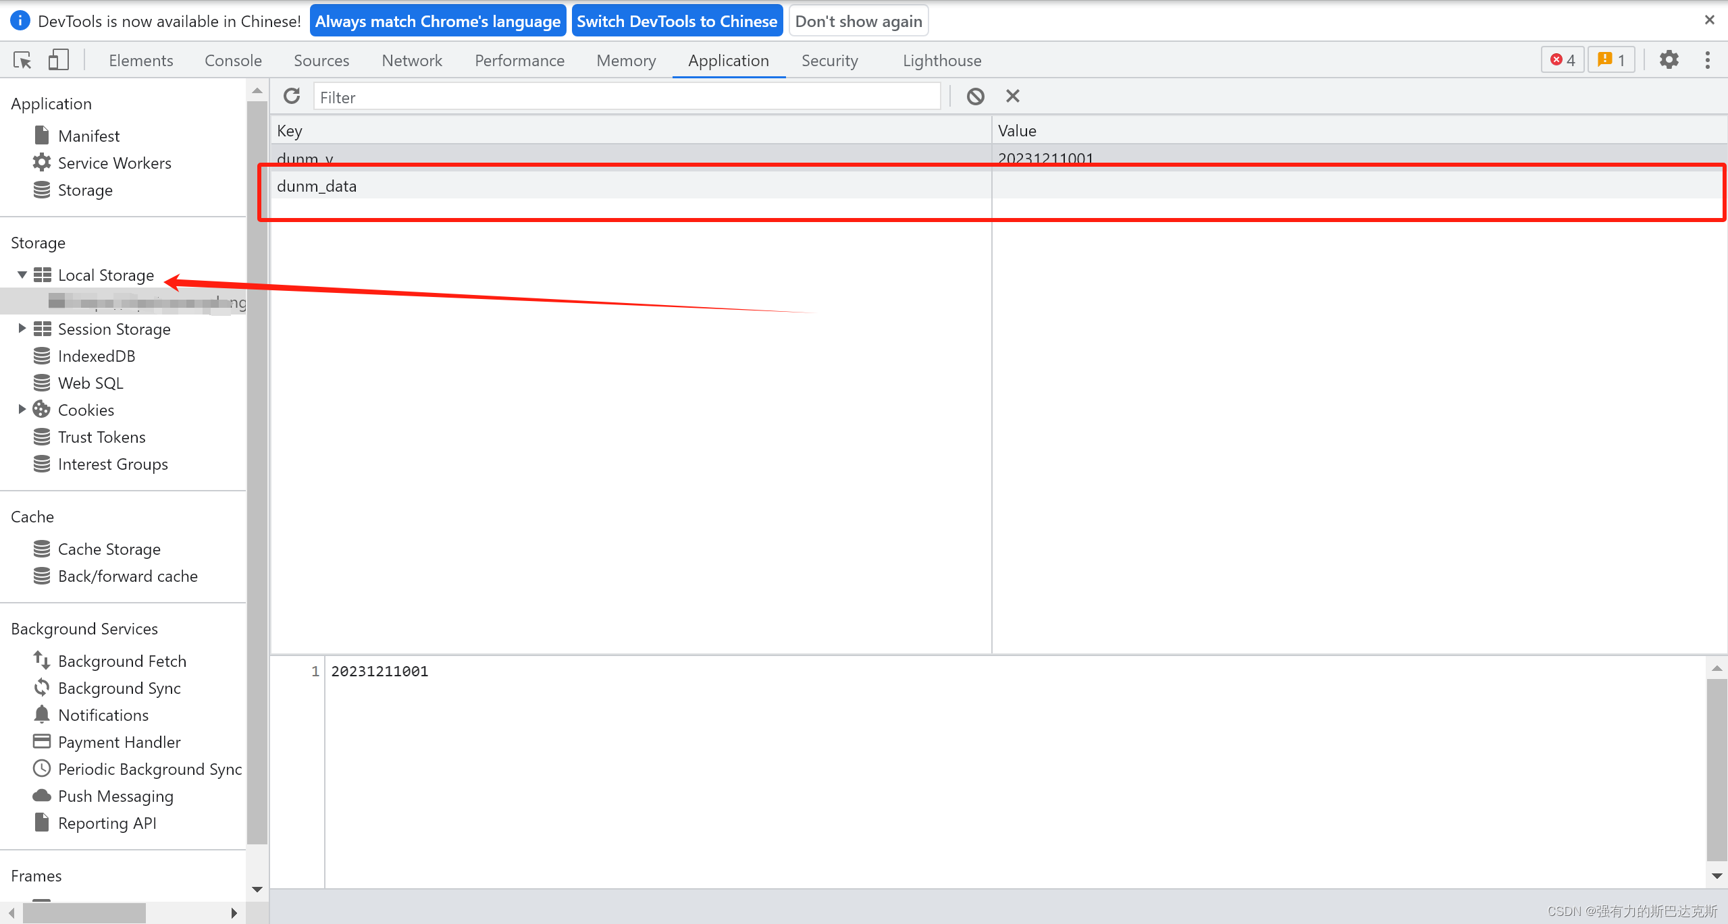Switch to the Sources tab
Viewport: 1728px width, 924px height.
[321, 60]
